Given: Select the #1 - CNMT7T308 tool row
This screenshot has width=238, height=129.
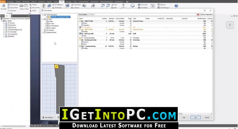Looking at the screenshot, I should (145, 21).
